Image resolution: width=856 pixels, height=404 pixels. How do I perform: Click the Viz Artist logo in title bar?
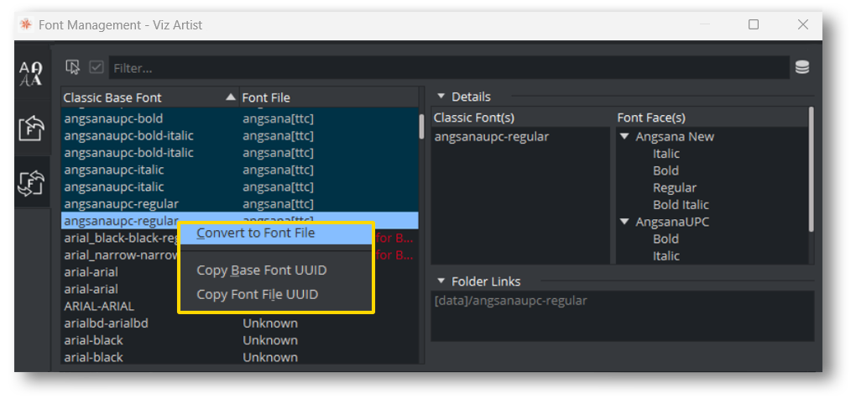(25, 24)
